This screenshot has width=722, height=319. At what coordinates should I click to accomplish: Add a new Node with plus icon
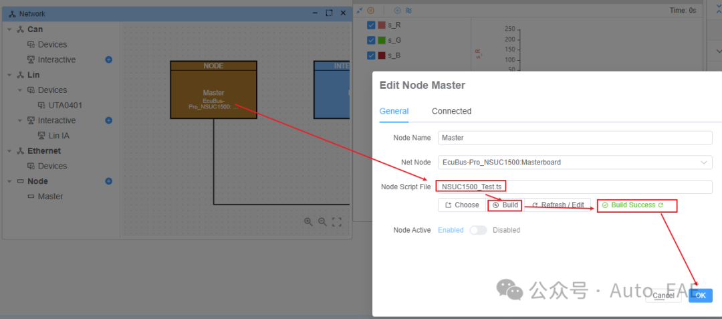(x=109, y=181)
